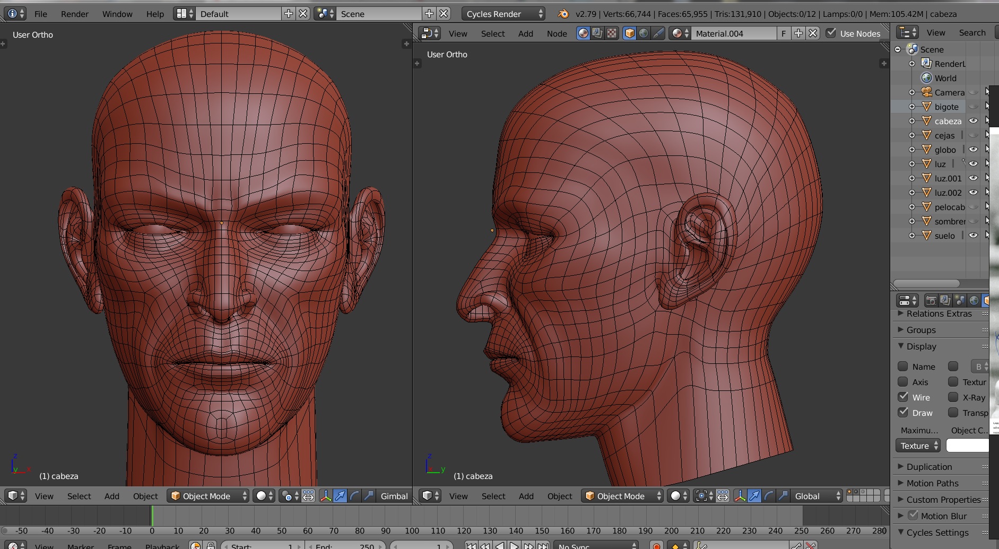Image resolution: width=999 pixels, height=549 pixels.
Task: Disable the Use Nodes checkbox
Action: click(831, 33)
